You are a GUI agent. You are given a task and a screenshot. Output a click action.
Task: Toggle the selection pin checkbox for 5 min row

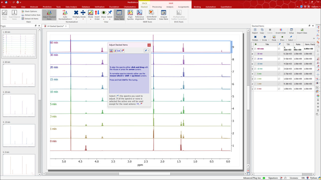279,74
